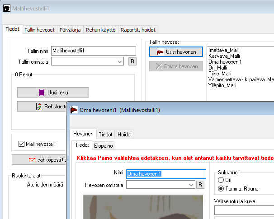Open the Hevosen omistaja dropdown
Viewport: 274px width, 219px height.
(191, 185)
